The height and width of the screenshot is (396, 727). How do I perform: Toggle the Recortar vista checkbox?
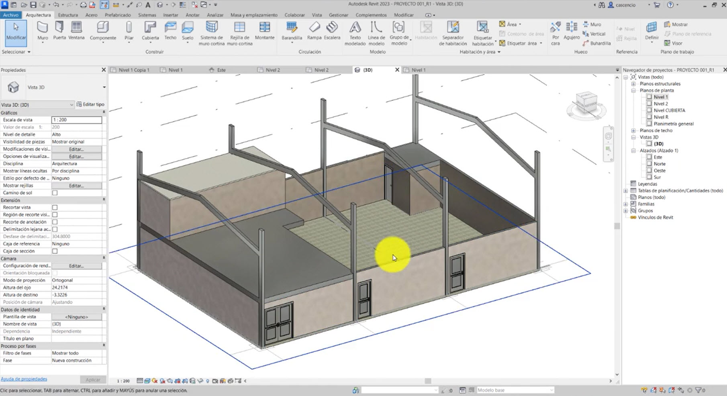click(x=55, y=208)
